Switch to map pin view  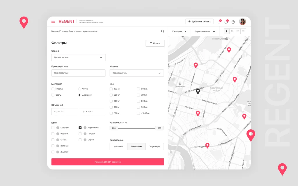(226, 31)
